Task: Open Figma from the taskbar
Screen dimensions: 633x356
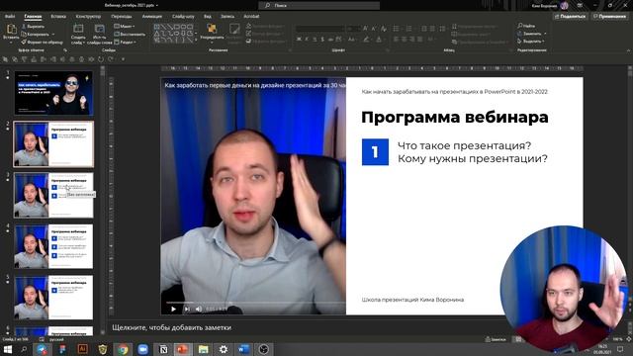Action: (x=62, y=349)
